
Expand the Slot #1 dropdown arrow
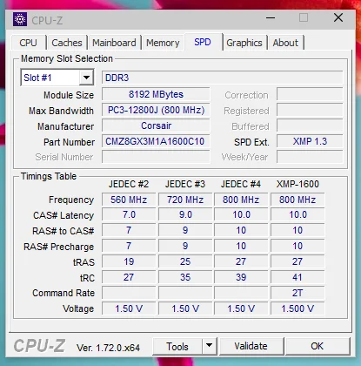[x=86, y=78]
